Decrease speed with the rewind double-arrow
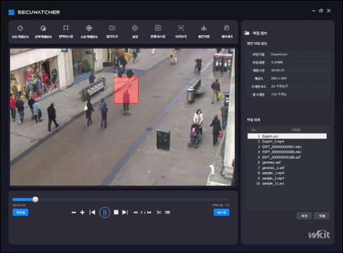The image size is (343, 253). 136,212
